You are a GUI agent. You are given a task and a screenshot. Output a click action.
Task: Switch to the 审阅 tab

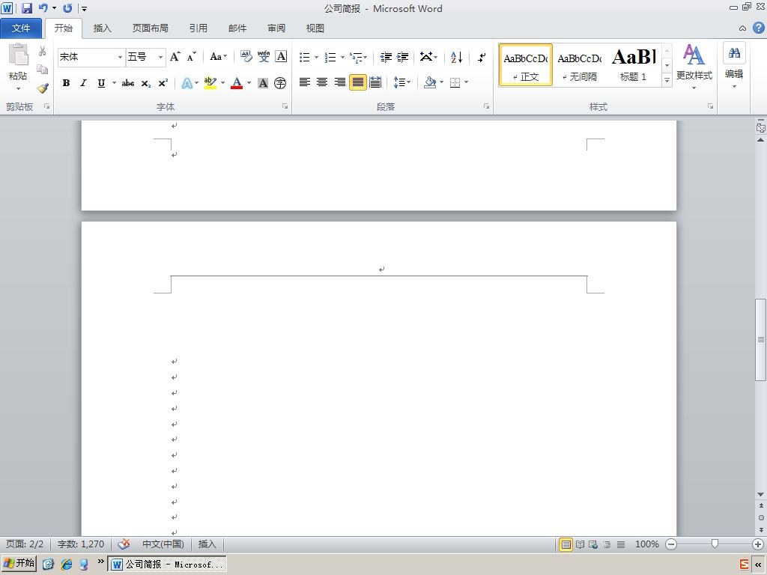[x=276, y=28]
